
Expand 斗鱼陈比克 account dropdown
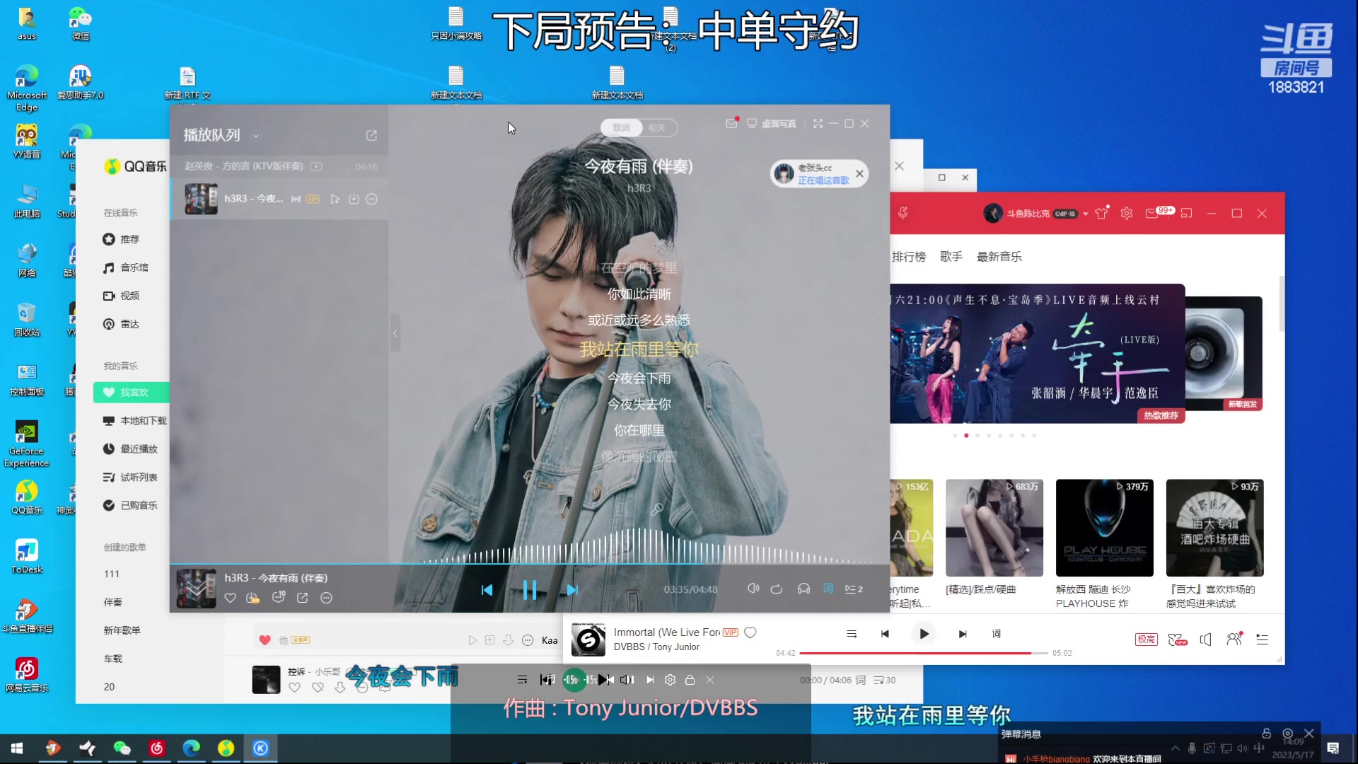point(1085,214)
